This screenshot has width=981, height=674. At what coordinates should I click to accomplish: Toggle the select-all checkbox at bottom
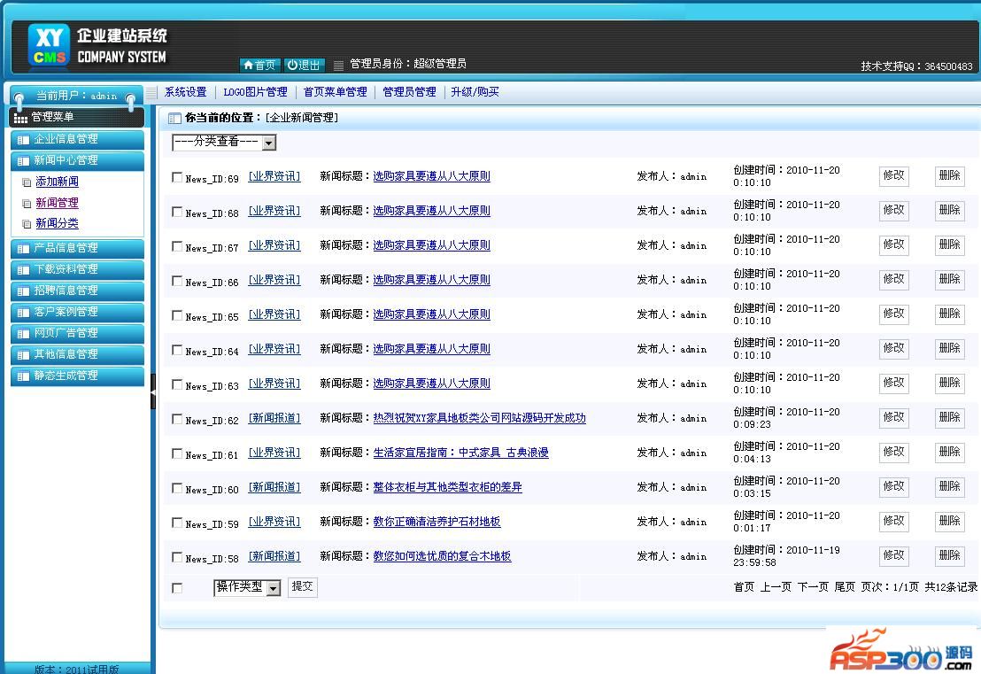point(177,588)
